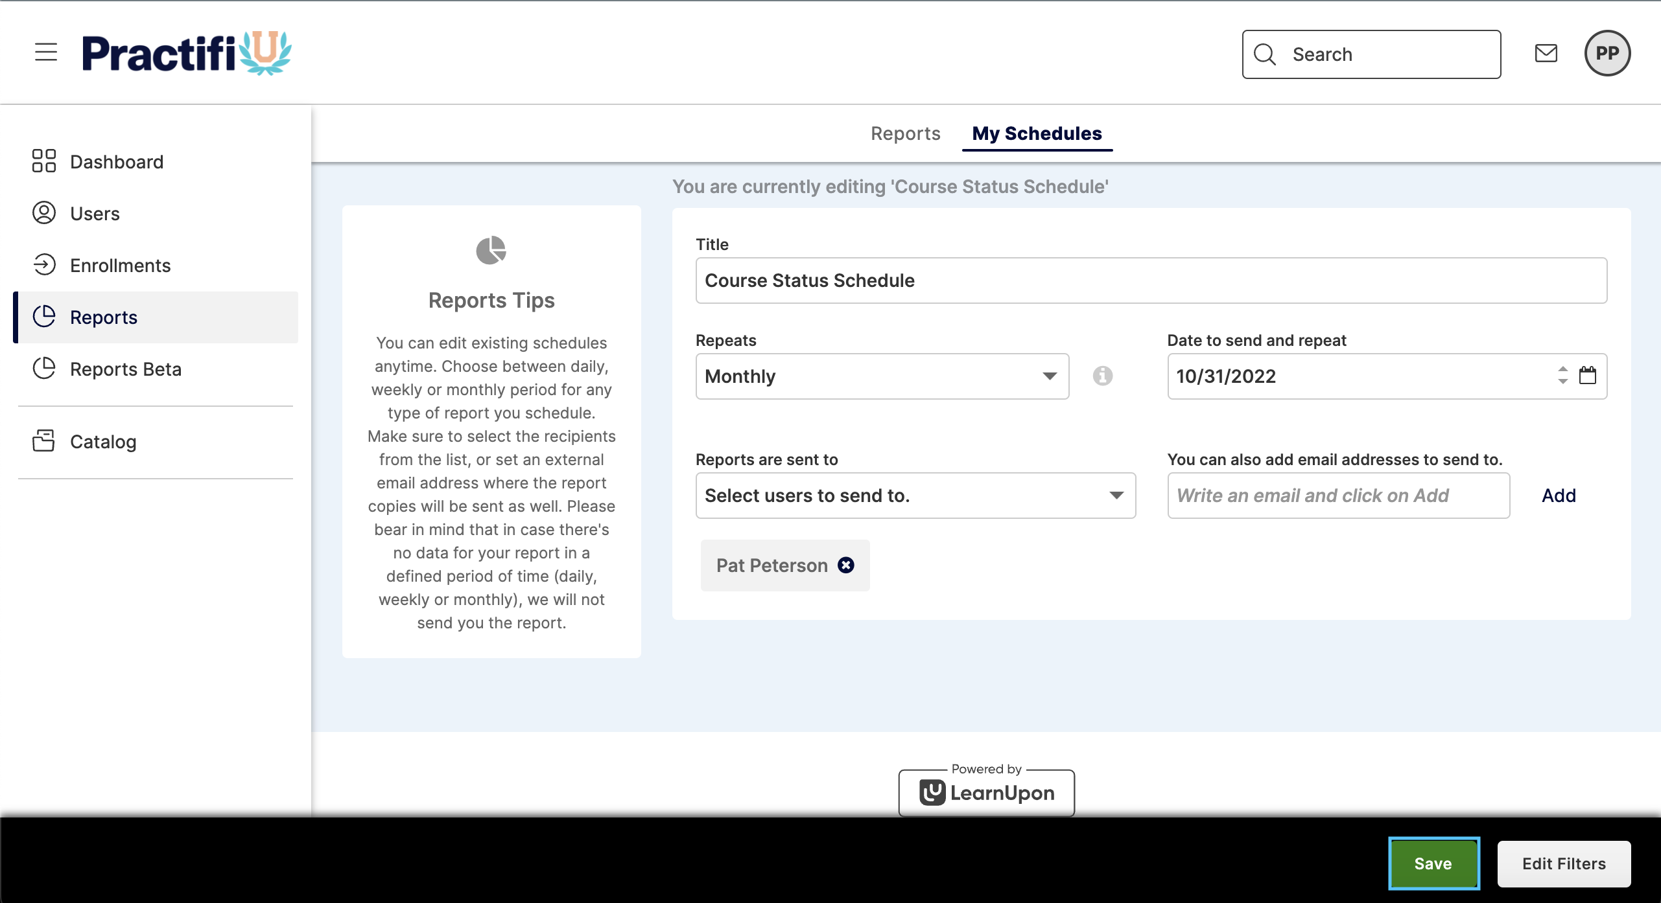The image size is (1661, 903).
Task: Click the Catalog box icon
Action: (x=44, y=440)
